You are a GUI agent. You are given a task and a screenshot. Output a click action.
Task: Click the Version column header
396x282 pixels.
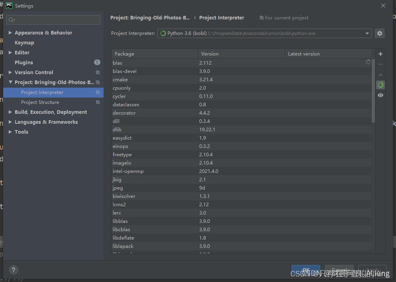tap(241, 54)
